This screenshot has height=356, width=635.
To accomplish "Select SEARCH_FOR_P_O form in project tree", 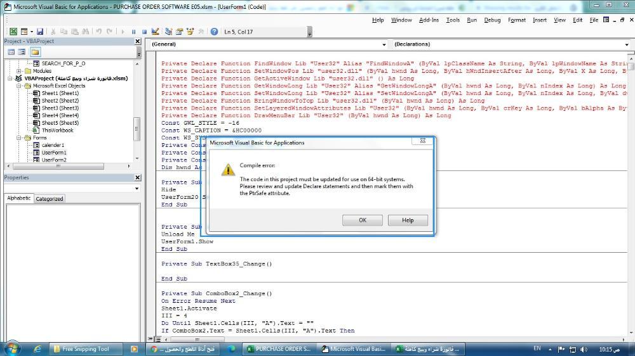I will [x=63, y=63].
